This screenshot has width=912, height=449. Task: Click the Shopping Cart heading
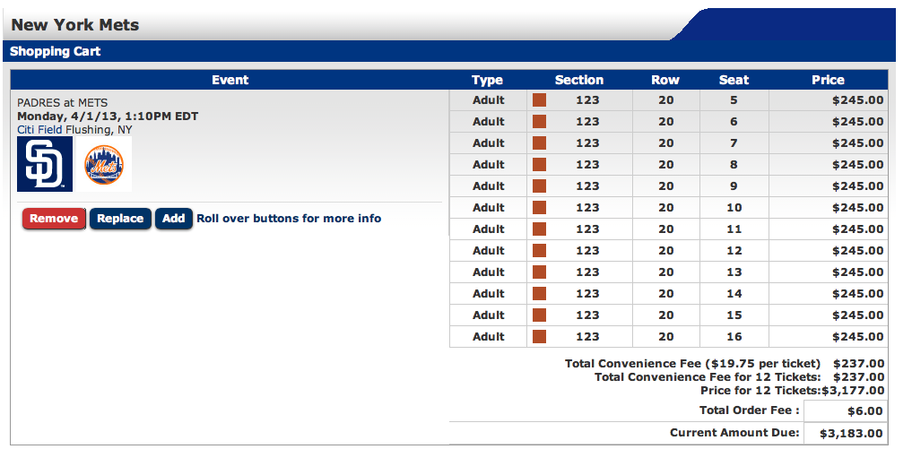(56, 51)
